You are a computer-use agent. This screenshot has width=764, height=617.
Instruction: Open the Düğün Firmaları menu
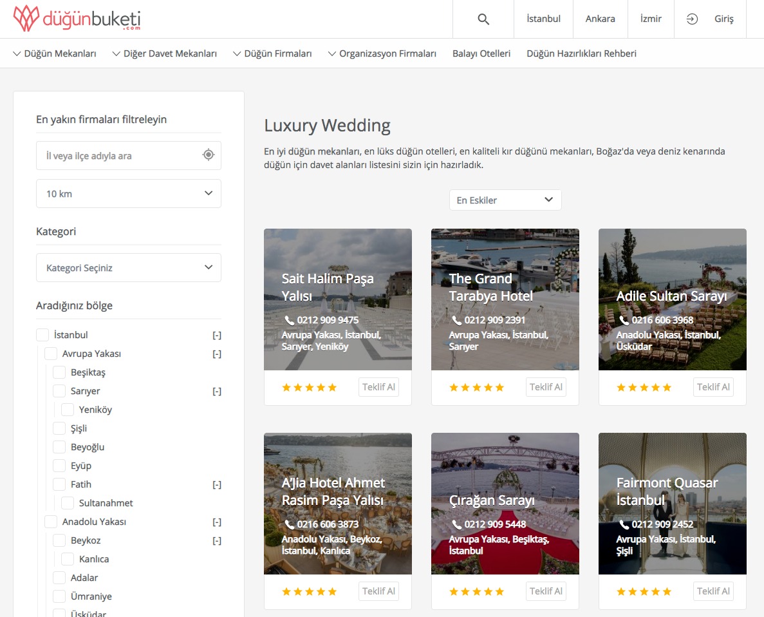click(272, 53)
